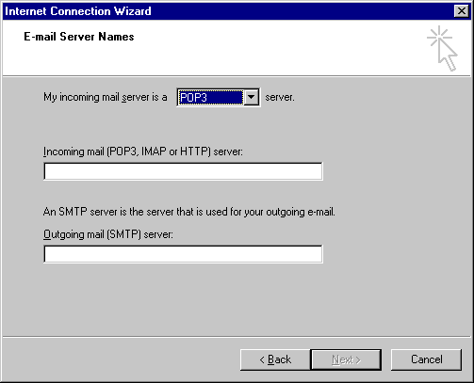Click the starburst sparkle above the pointer graphic
This screenshot has width=474, height=383.
coord(439,37)
